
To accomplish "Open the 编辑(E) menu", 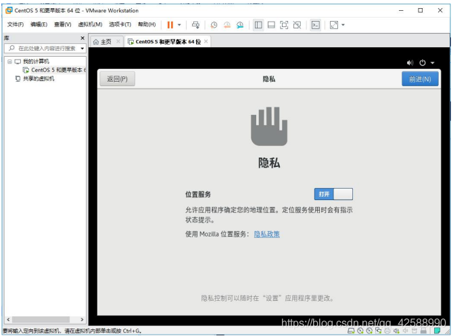I will point(39,24).
